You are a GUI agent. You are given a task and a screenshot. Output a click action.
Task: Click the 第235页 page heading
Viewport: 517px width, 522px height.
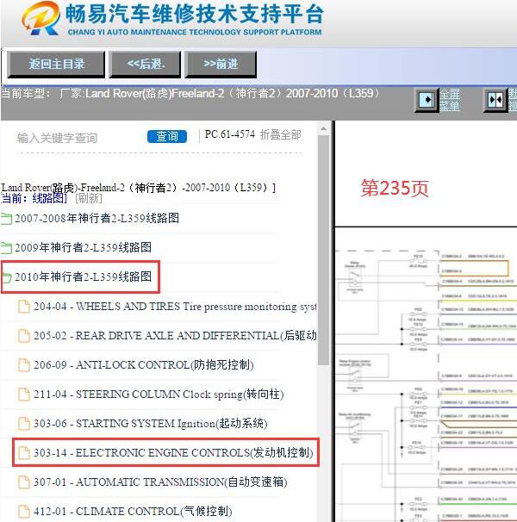click(x=395, y=189)
